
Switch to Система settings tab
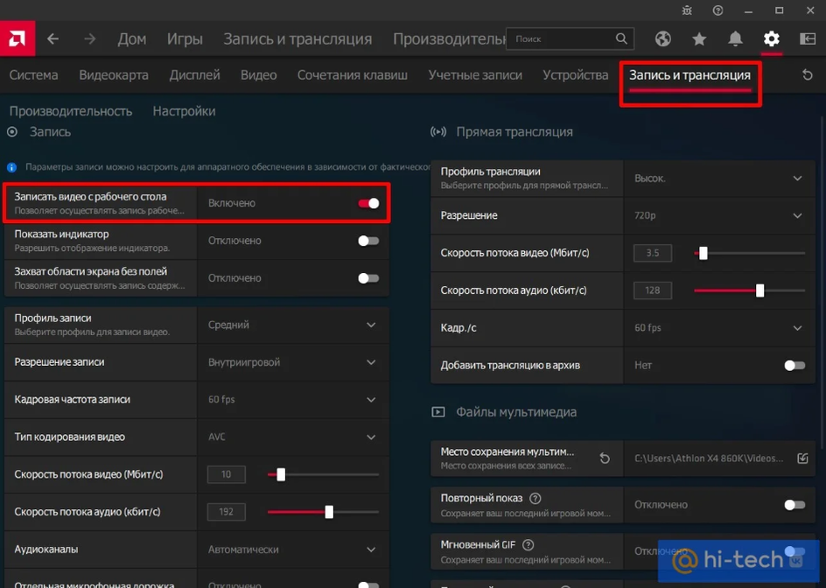click(x=34, y=75)
